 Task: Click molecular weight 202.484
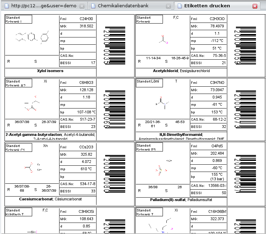tap(217, 153)
